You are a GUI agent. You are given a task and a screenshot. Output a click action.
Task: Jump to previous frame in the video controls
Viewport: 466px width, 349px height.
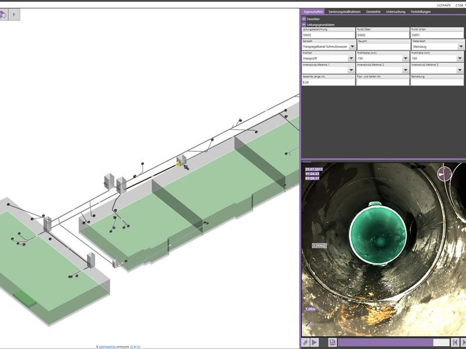pyautogui.click(x=456, y=343)
